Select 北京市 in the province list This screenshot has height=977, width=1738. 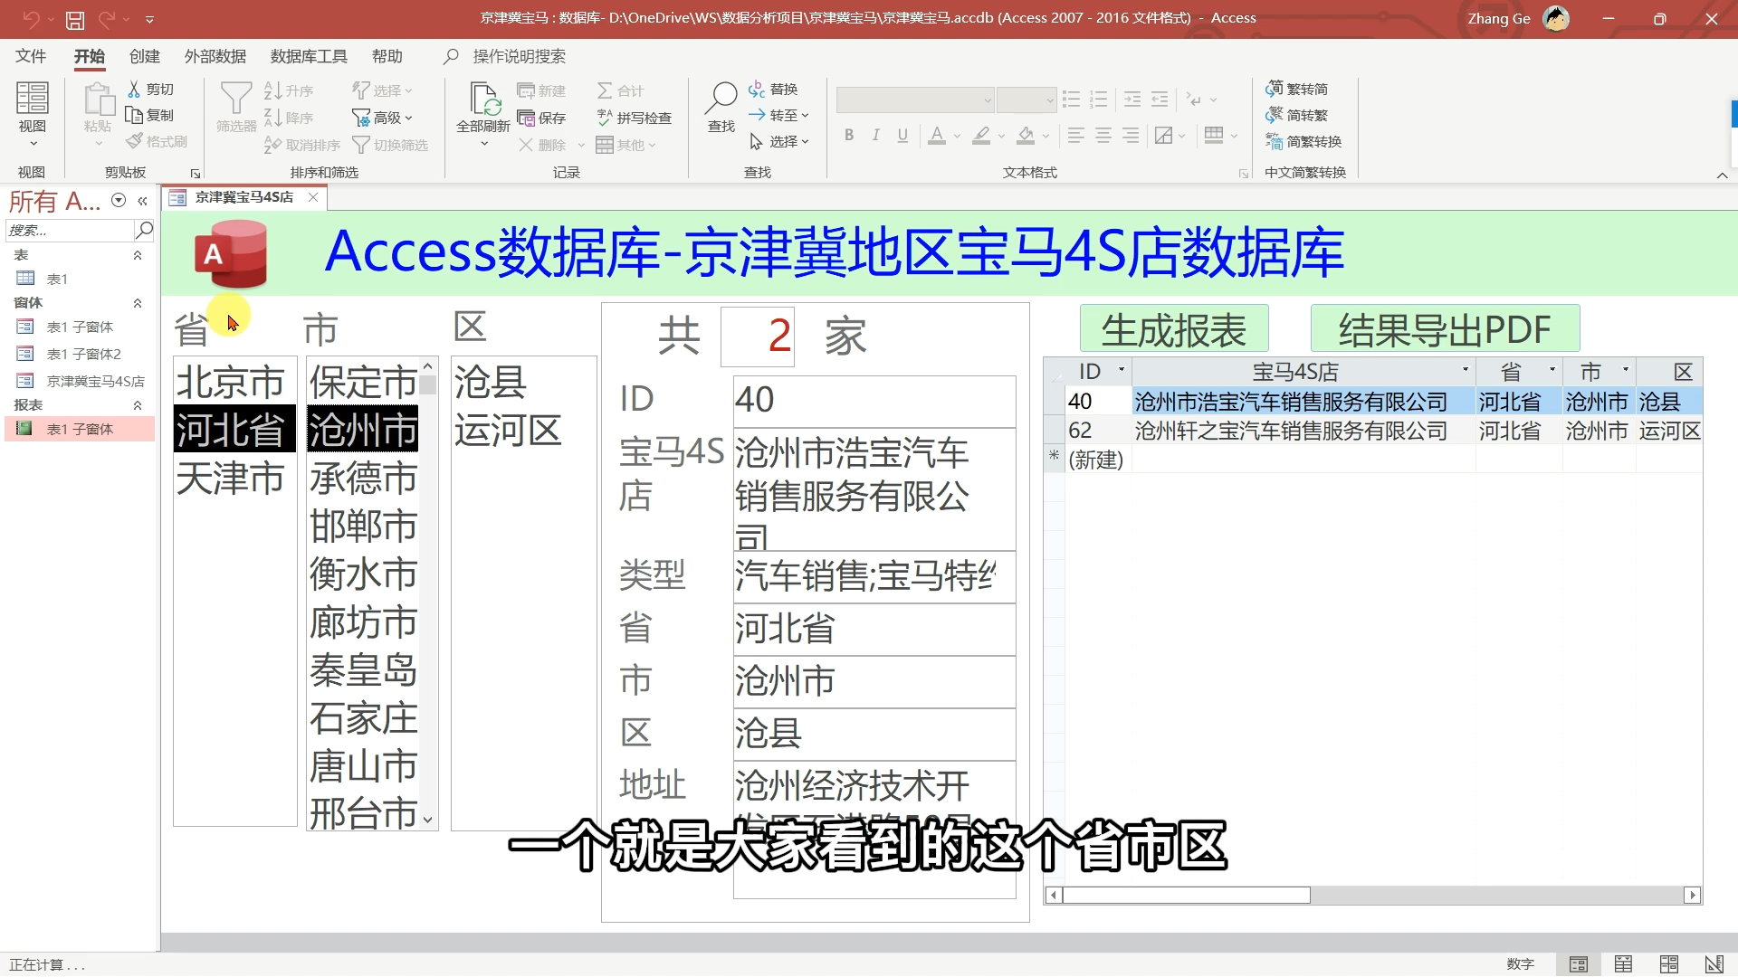234,382
